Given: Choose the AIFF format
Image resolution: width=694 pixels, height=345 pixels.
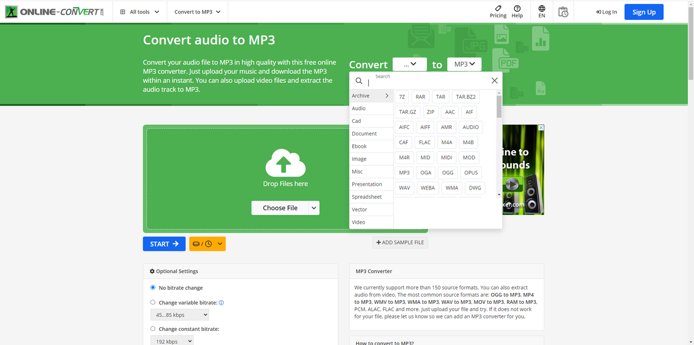Looking at the screenshot, I should [x=425, y=127].
